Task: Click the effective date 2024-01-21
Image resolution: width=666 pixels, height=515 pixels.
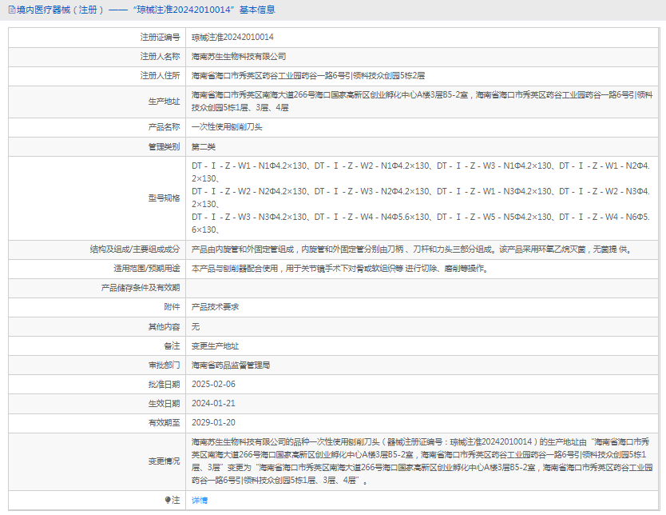Action: [x=213, y=403]
